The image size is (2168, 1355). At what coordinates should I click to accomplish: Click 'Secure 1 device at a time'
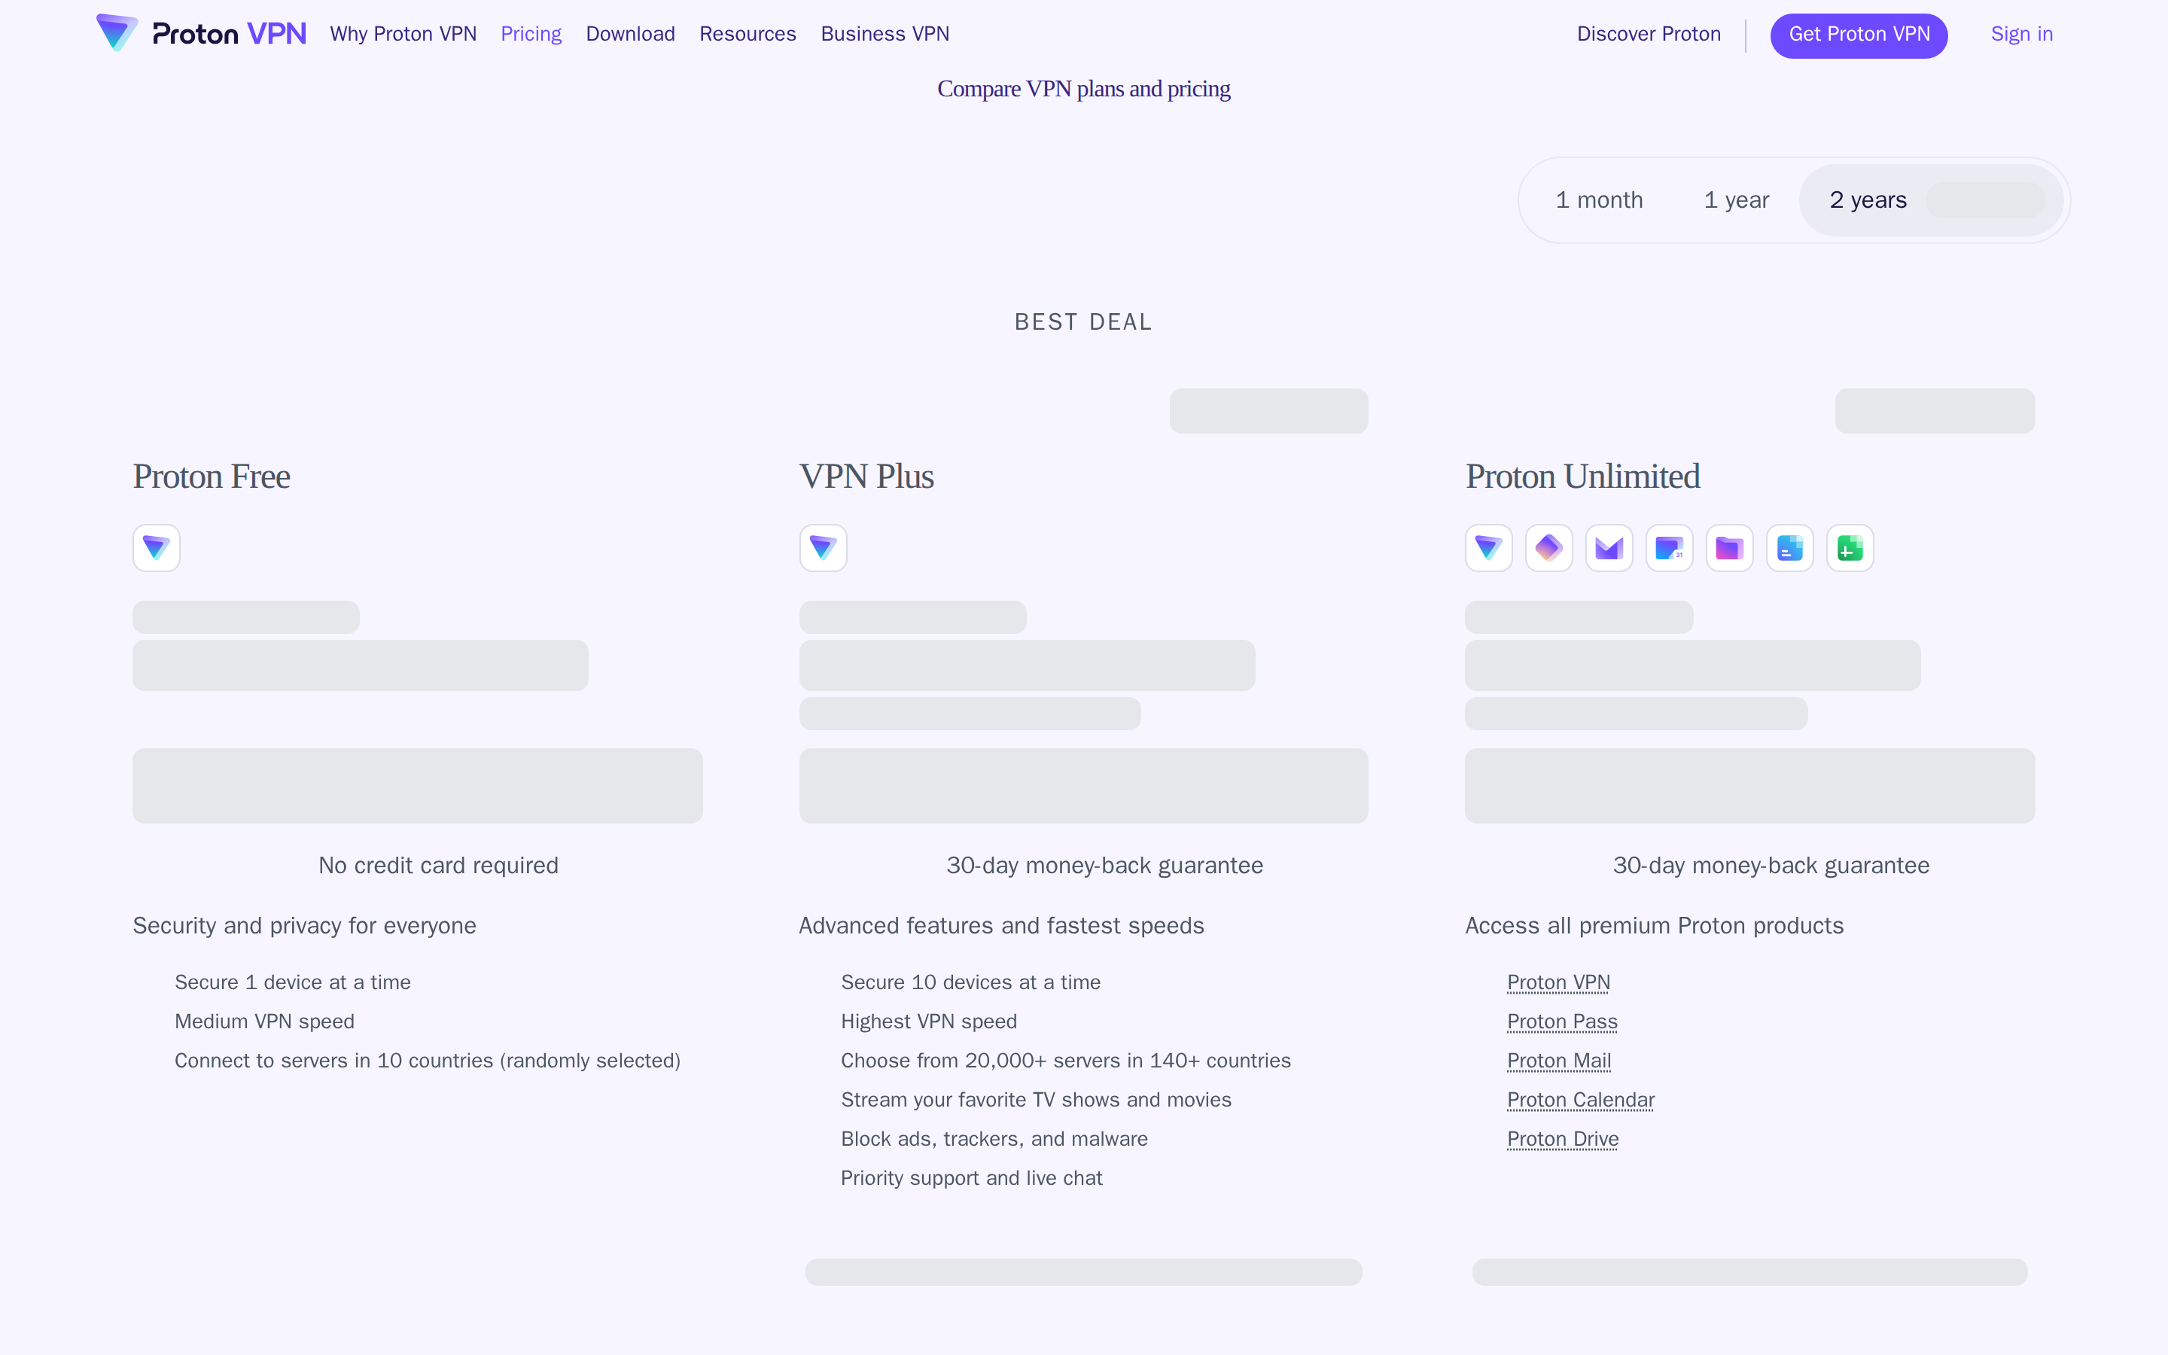pos(293,982)
